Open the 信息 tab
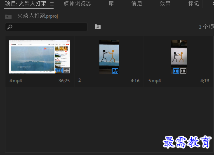This screenshot has height=155, width=214. [136, 4]
